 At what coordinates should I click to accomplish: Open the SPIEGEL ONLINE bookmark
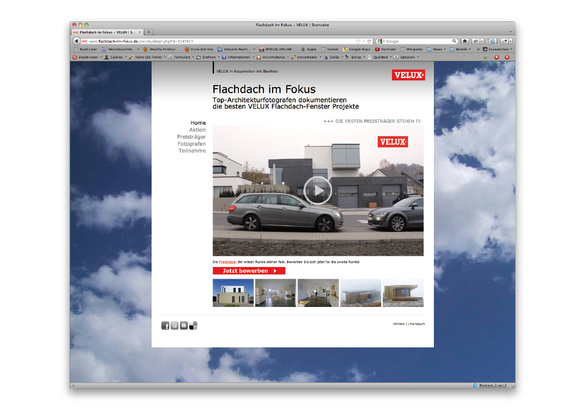[278, 49]
